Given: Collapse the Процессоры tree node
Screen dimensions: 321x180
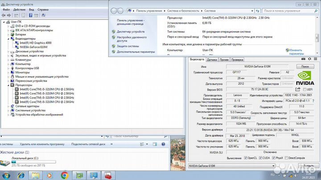Looking at the screenshot, I should (x=8, y=85).
